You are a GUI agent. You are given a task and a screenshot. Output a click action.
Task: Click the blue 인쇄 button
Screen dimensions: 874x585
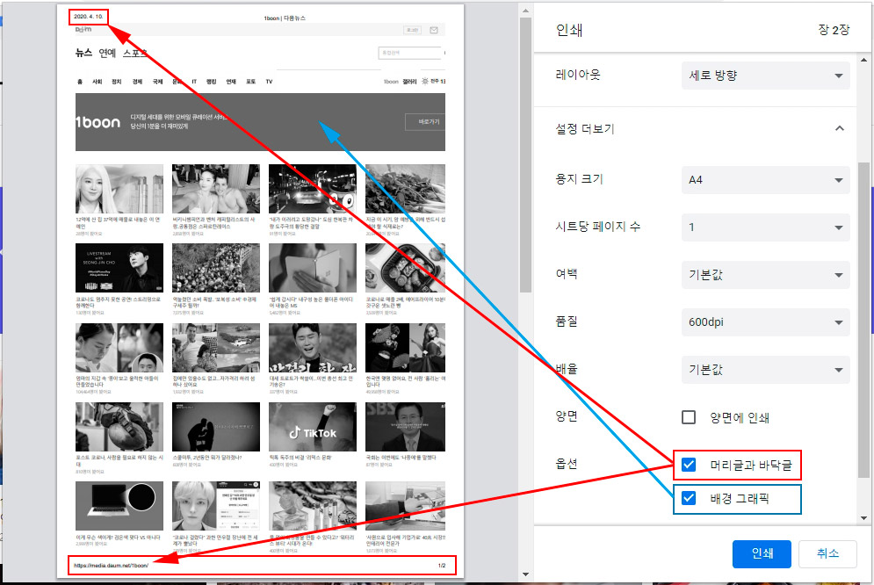(762, 553)
